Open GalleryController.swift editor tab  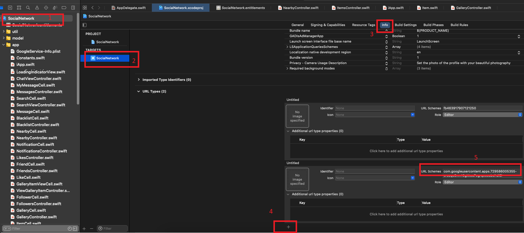(471, 8)
